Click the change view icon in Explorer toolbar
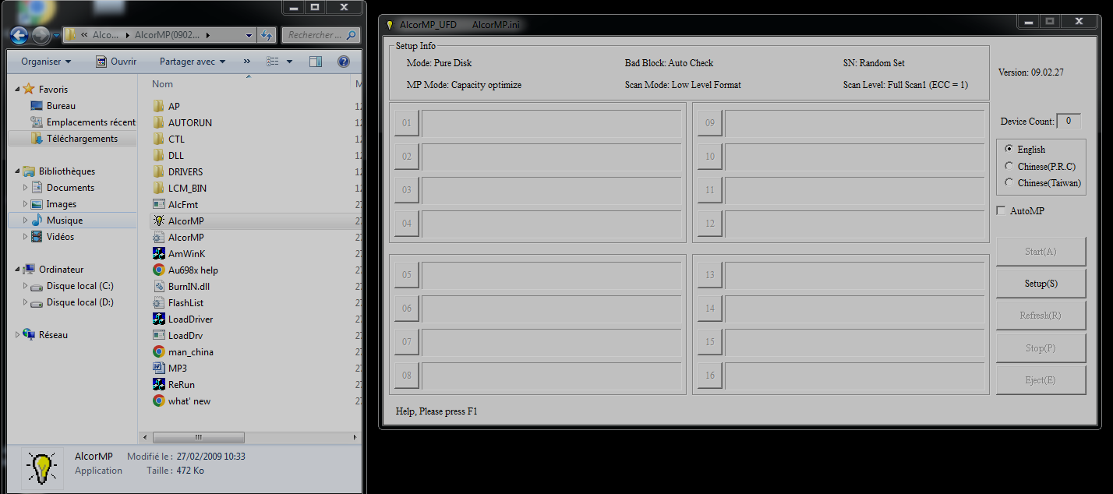 coord(272,62)
